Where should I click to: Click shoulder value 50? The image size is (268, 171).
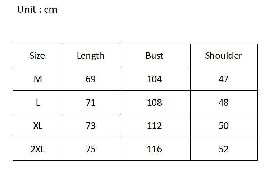(223, 126)
